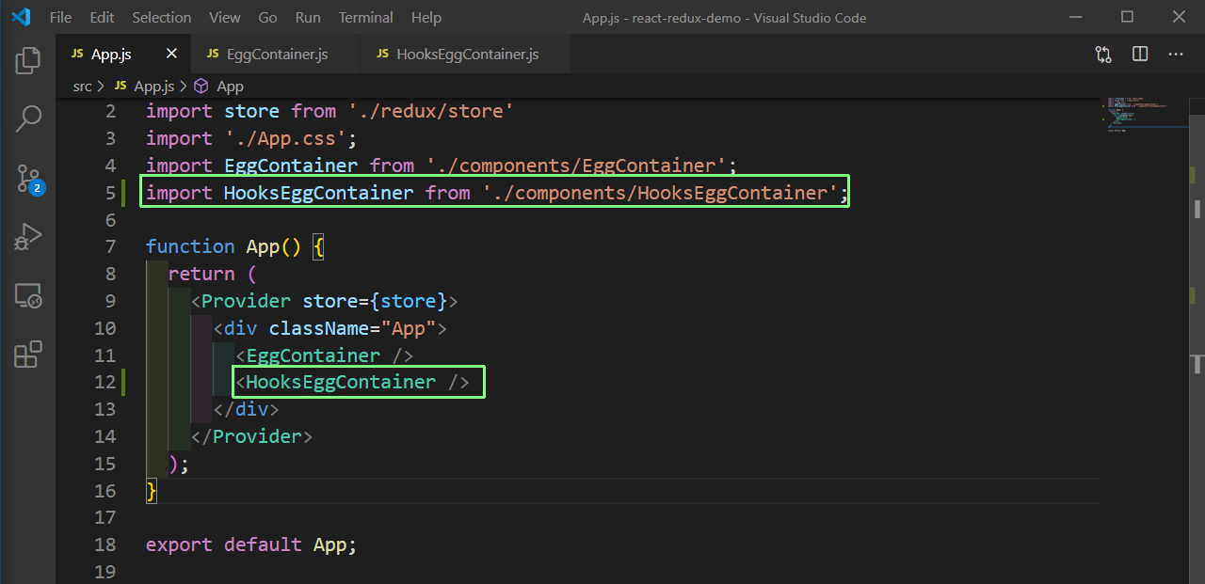Open the Explorer view in activity bar

tap(28, 61)
